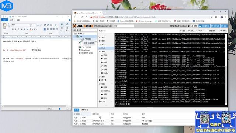This screenshot has height=133, width=236.
Task: Click Shutdown button in node toolbar
Action: [x=191, y=31]
